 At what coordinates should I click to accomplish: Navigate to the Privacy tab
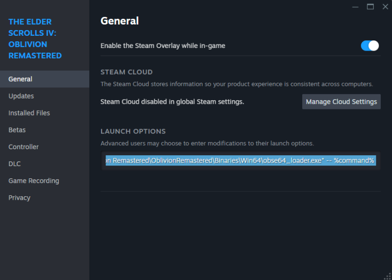tap(19, 198)
